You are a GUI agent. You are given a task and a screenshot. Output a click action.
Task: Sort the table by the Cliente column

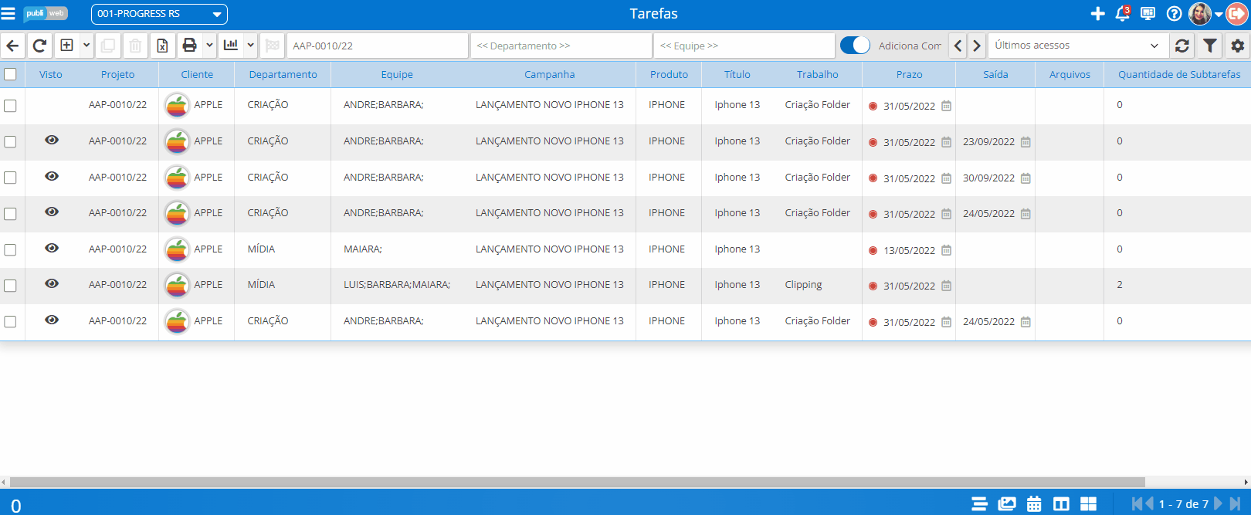[x=197, y=75]
